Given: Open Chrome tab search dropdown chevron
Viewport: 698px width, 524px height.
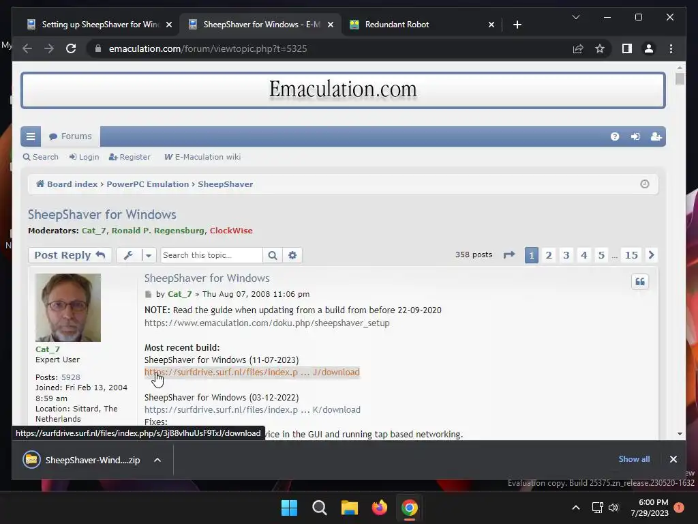Looking at the screenshot, I should [575, 17].
